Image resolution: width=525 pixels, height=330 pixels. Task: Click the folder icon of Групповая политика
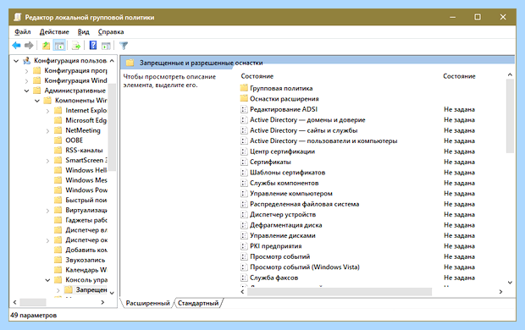[x=244, y=88]
